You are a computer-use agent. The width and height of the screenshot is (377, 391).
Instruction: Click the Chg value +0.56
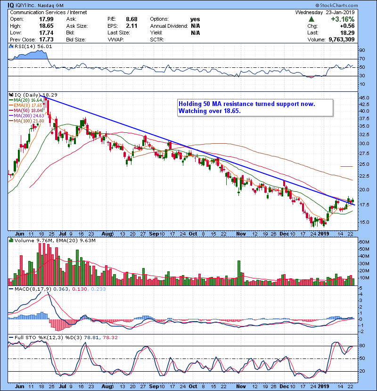click(x=347, y=26)
